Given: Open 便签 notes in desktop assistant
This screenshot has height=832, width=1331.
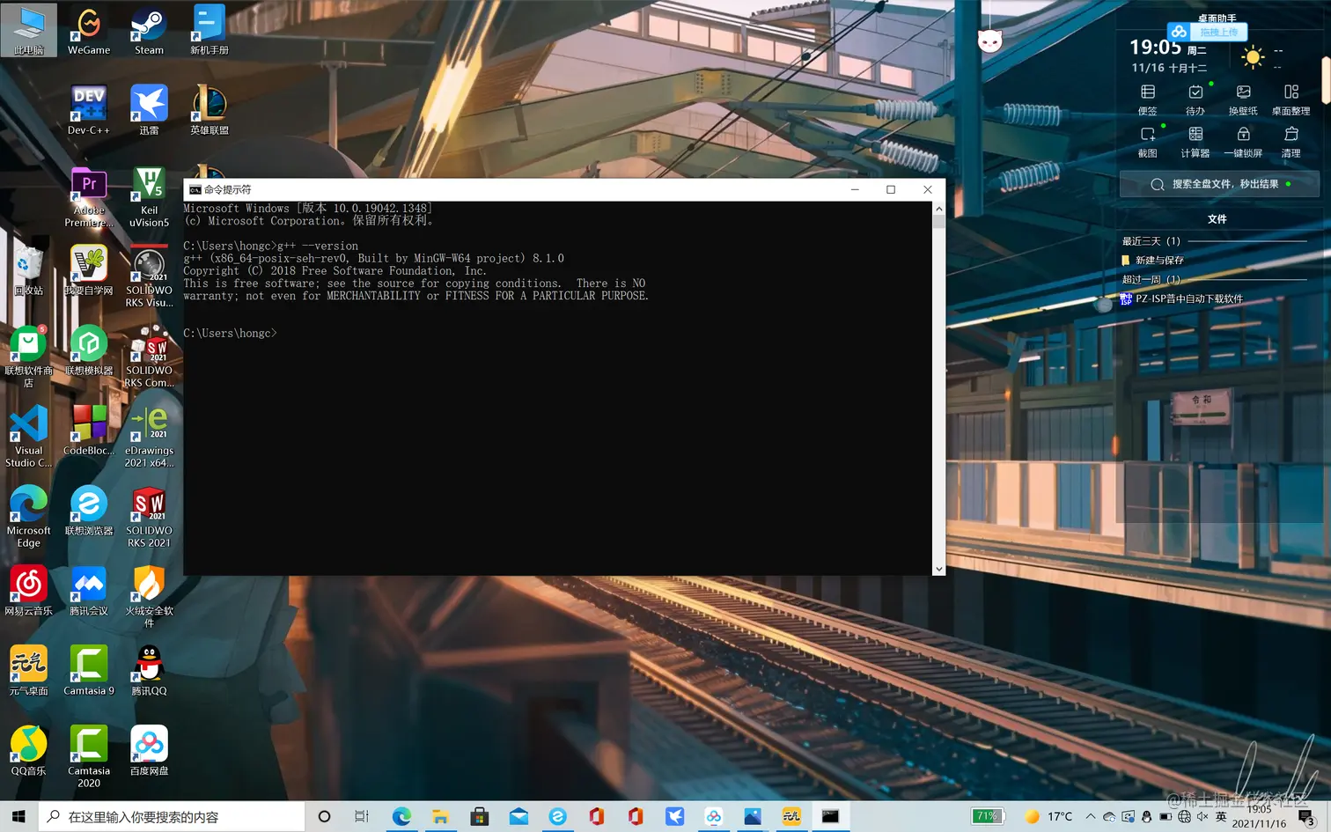Looking at the screenshot, I should [x=1148, y=99].
